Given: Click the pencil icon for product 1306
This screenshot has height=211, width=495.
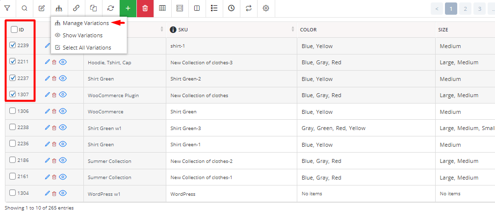Looking at the screenshot, I should point(48,111).
